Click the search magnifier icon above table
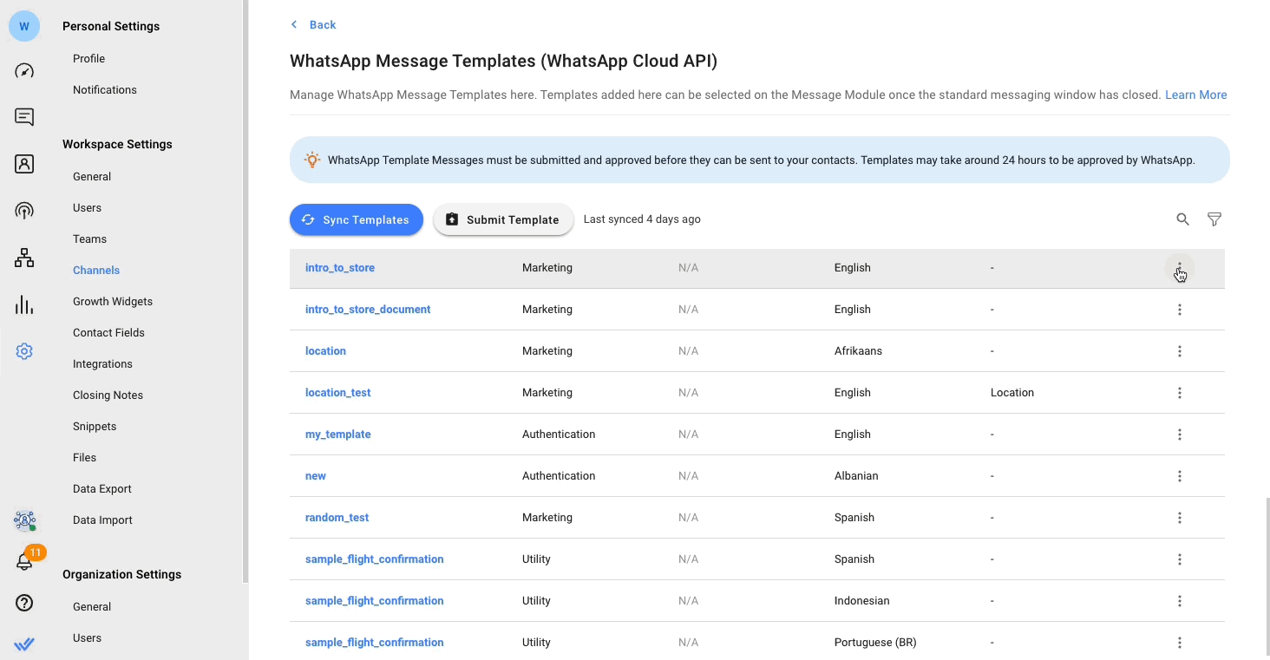 point(1182,219)
